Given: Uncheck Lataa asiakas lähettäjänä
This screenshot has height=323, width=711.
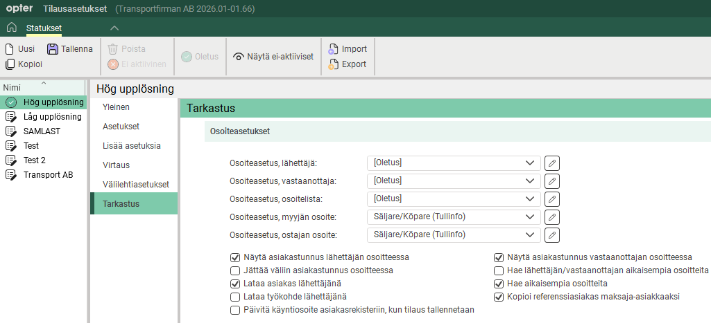Looking at the screenshot, I should [234, 284].
